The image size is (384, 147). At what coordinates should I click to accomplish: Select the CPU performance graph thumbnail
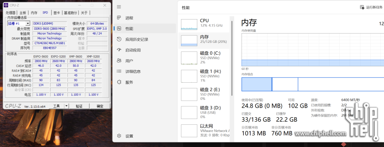(189, 24)
